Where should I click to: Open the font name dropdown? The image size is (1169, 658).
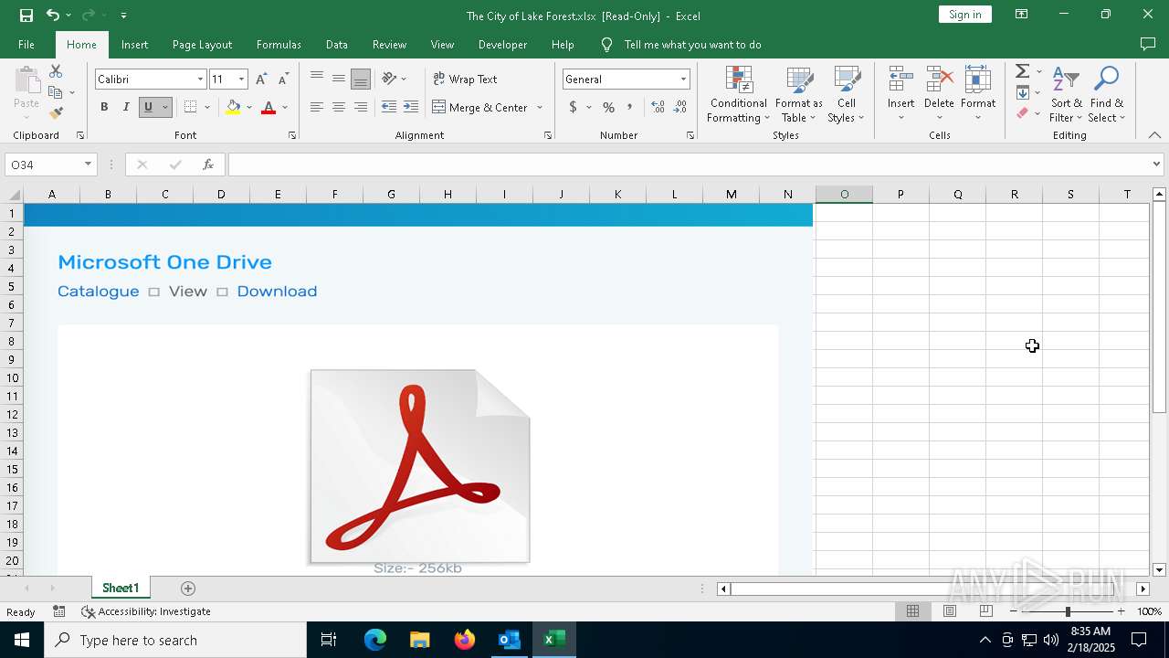coord(200,80)
